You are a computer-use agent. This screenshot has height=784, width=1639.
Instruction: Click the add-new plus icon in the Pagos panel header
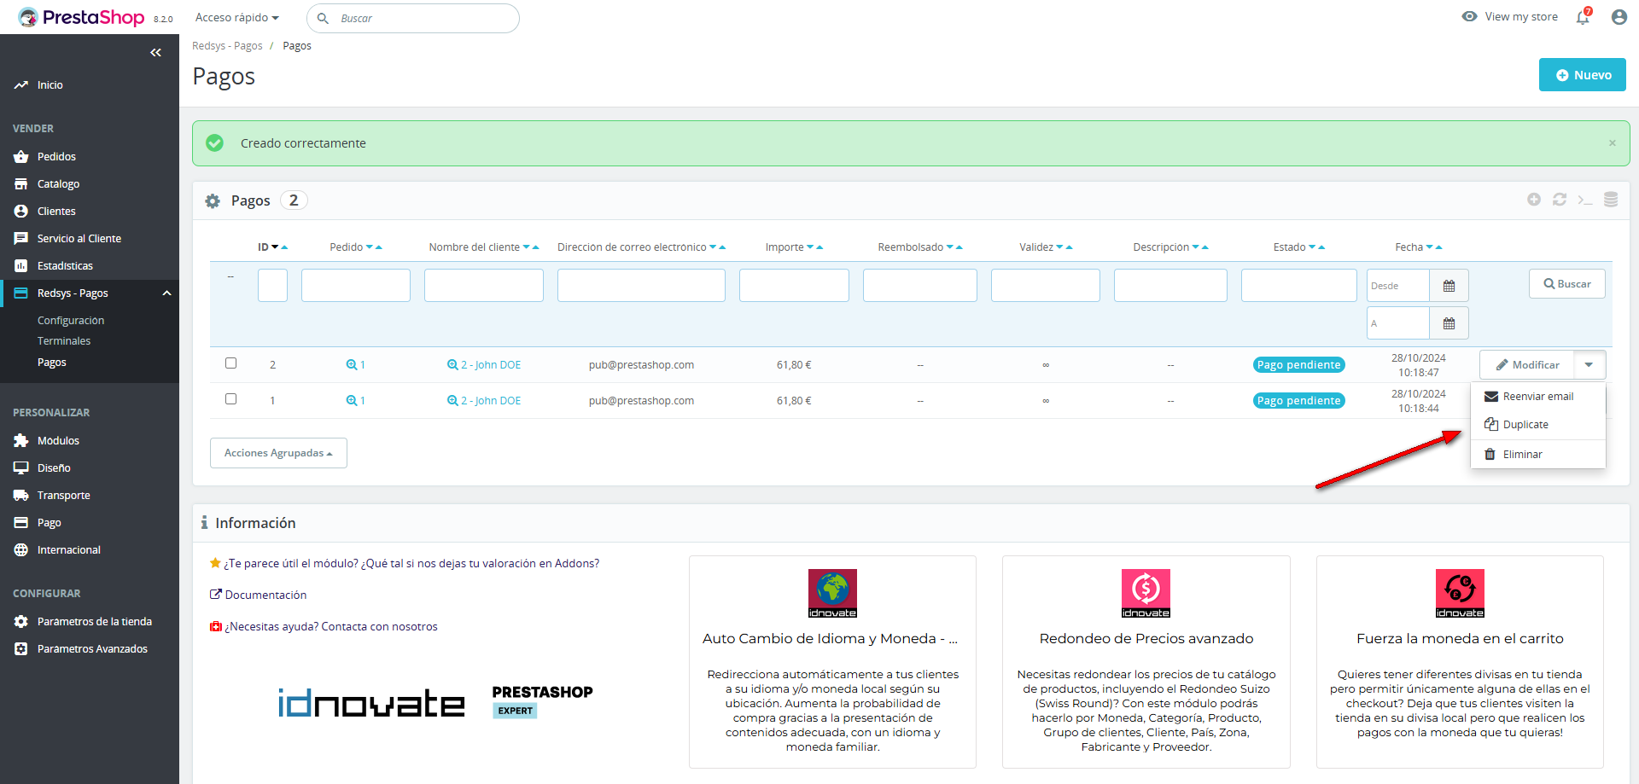click(1534, 200)
